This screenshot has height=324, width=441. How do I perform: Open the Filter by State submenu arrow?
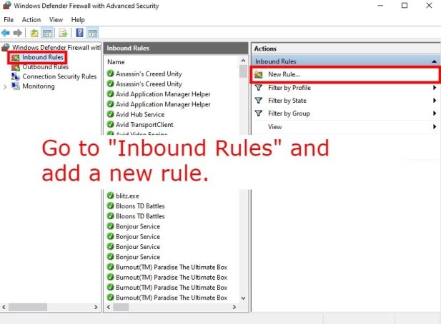pos(435,101)
